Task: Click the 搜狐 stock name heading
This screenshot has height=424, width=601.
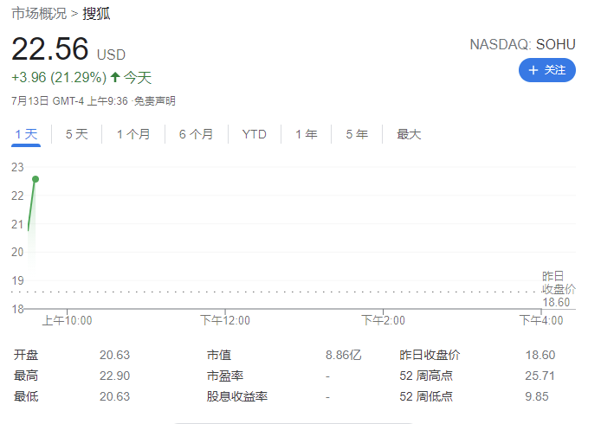Action: pos(97,13)
